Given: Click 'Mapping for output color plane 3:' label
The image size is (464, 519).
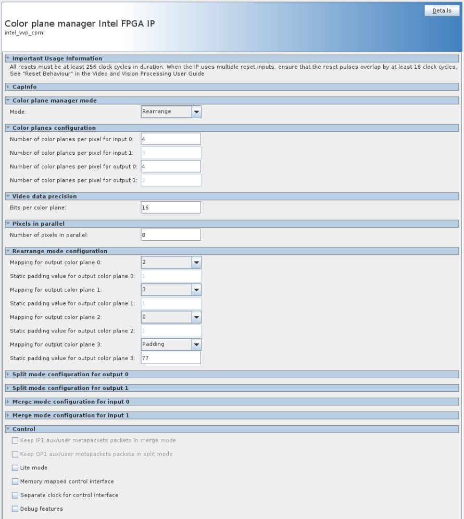Looking at the screenshot, I should (56, 344).
